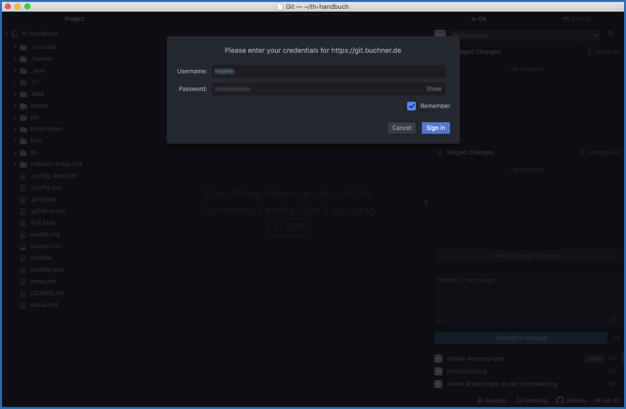The width and height of the screenshot is (626, 409).
Task: Toggle the right dock with the chevron handle
Action: click(x=426, y=202)
